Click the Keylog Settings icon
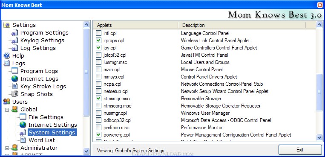Screen dimensions: 325x157 tap(15, 41)
